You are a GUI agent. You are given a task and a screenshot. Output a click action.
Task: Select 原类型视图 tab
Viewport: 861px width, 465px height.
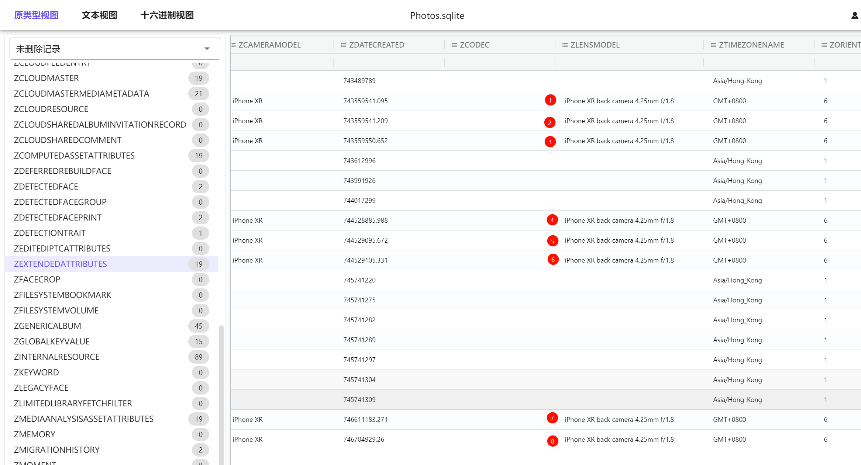[x=36, y=15]
